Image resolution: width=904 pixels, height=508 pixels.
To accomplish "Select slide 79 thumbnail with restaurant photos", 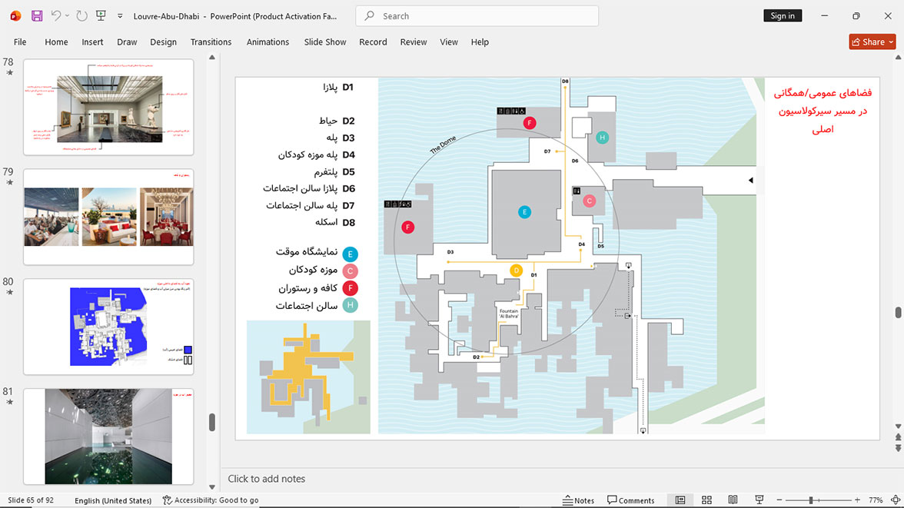I will click(x=108, y=217).
